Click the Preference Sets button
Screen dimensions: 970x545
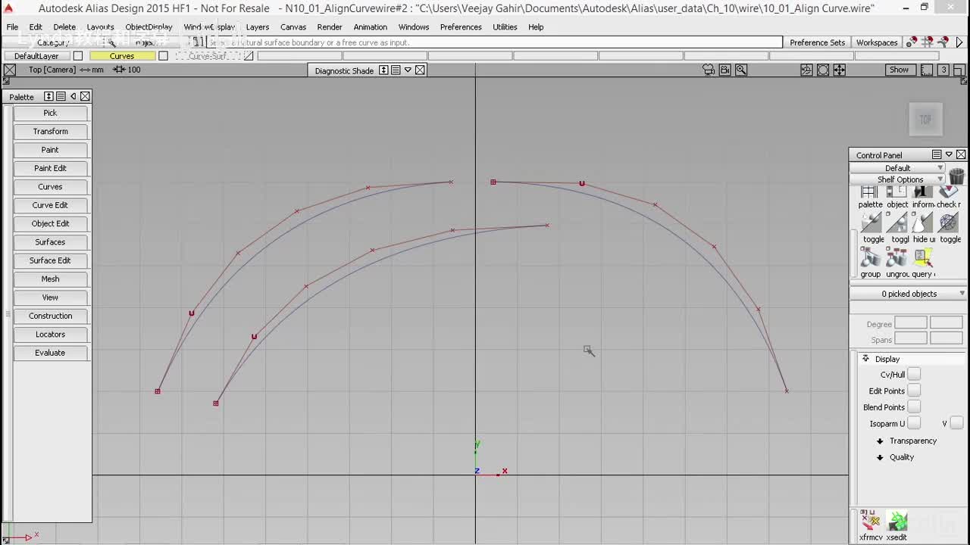pyautogui.click(x=817, y=42)
